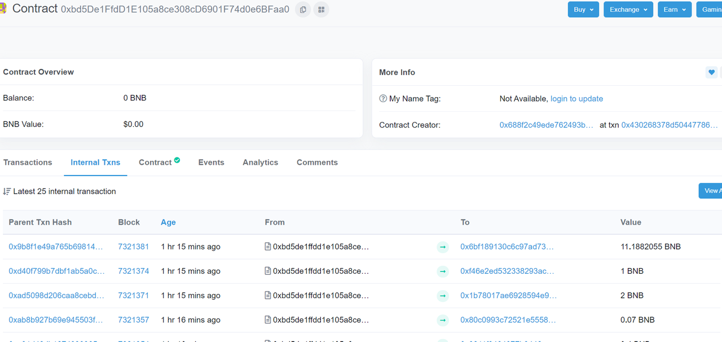Switch to the Events tab

pyautogui.click(x=211, y=163)
